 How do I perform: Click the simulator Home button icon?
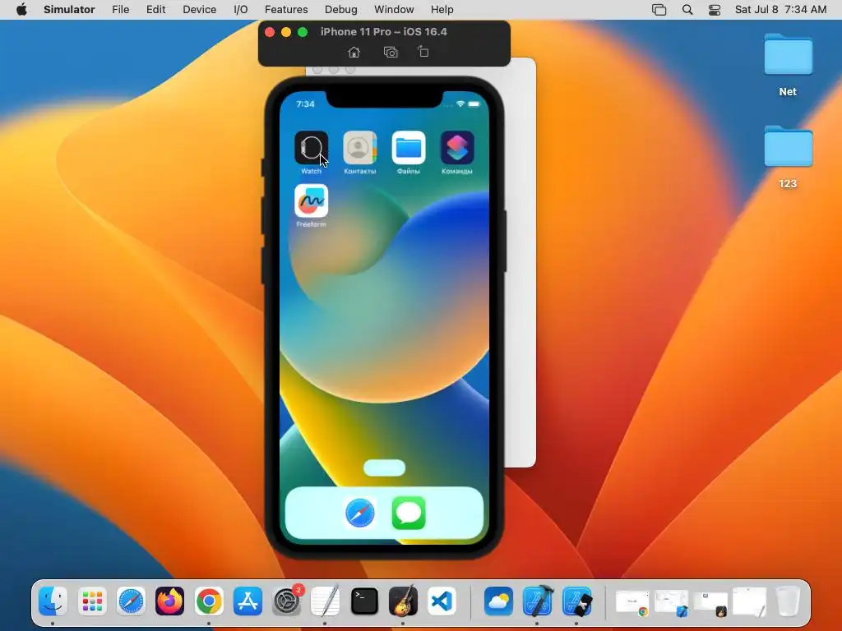pyautogui.click(x=354, y=52)
